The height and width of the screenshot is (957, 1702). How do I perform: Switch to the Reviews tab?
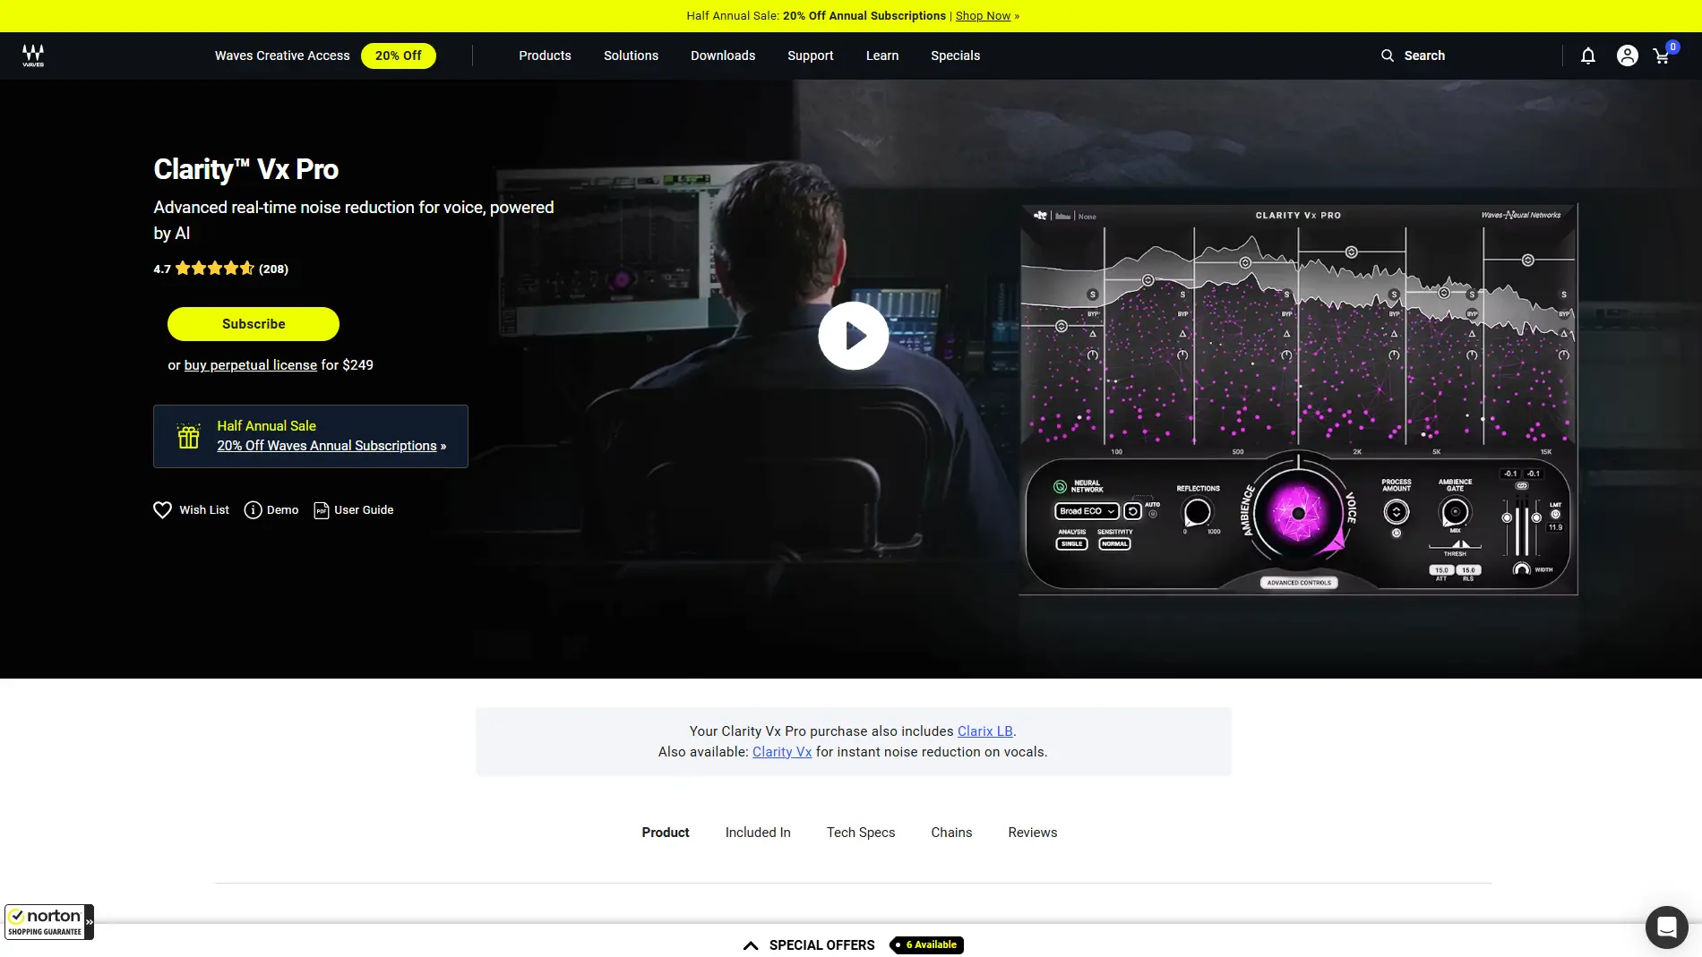click(1033, 833)
